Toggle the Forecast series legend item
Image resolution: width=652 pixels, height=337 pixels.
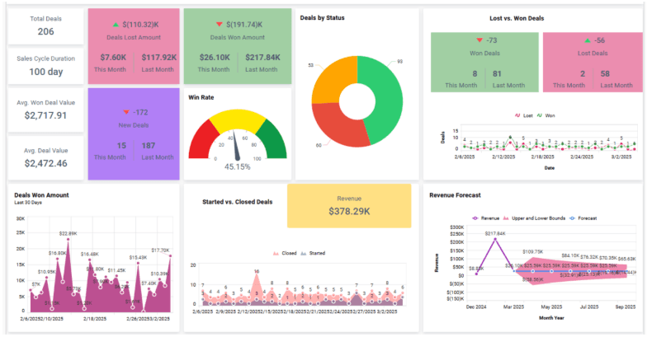pos(583,218)
